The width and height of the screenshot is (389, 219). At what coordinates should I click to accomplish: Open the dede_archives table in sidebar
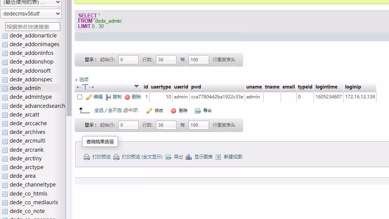[27, 132]
